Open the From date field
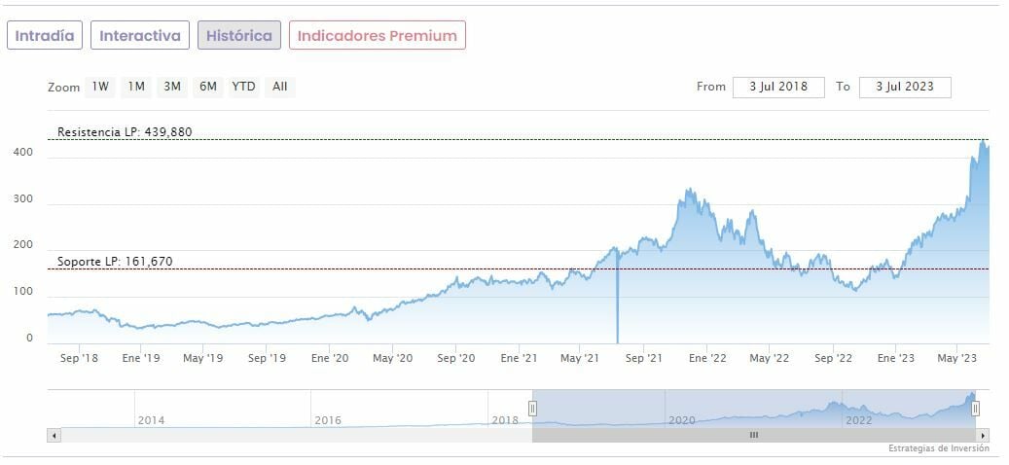Viewport: 1009px width, 465px height. point(778,87)
